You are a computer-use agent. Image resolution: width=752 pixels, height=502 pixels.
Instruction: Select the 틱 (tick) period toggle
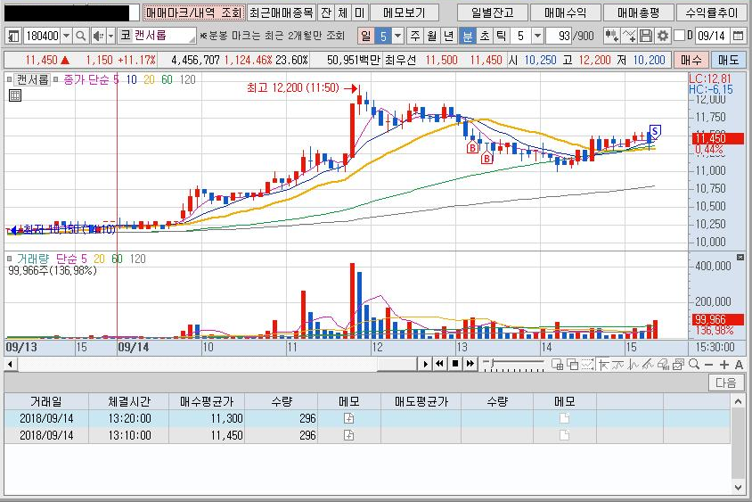pyautogui.click(x=501, y=36)
